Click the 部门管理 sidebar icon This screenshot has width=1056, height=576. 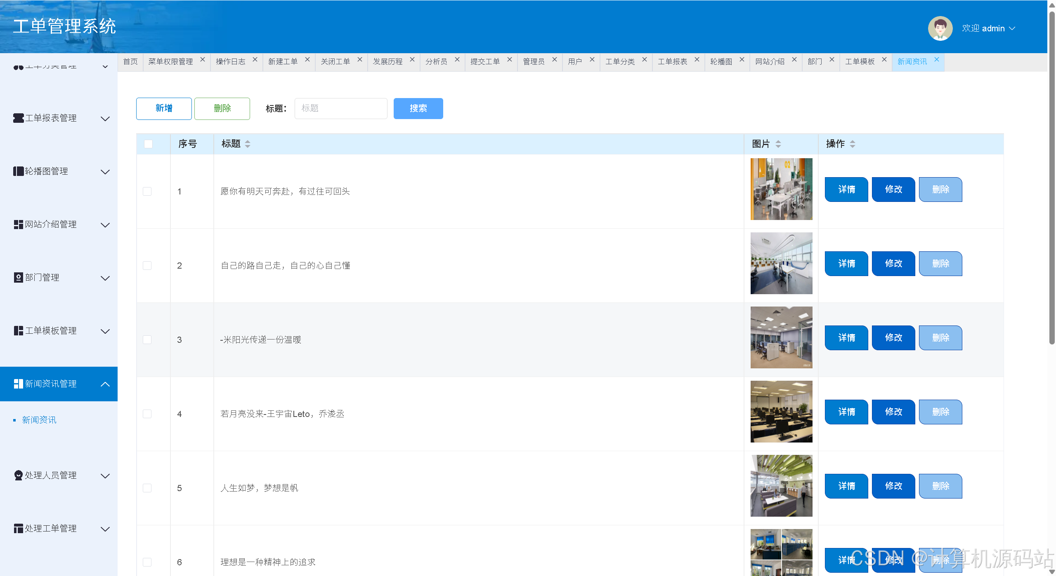(x=18, y=278)
